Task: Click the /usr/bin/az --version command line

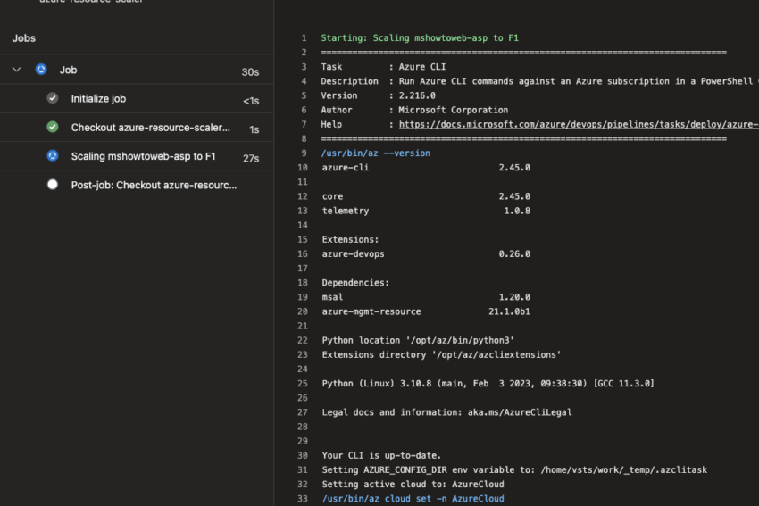Action: [x=376, y=153]
